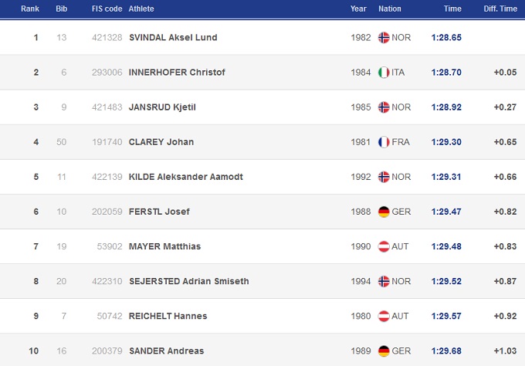Screen dimensions: 525x366
Task: Click Norway flag beside SVINDAL Aksel Lund
Action: [384, 38]
